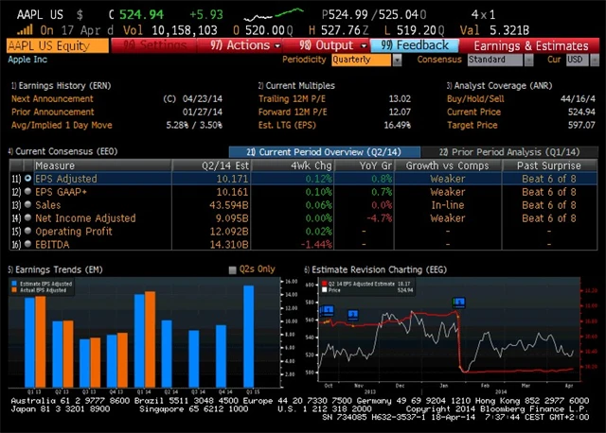Select the Sales measure radio button
Screen dimensions: 606x433
pos(27,204)
